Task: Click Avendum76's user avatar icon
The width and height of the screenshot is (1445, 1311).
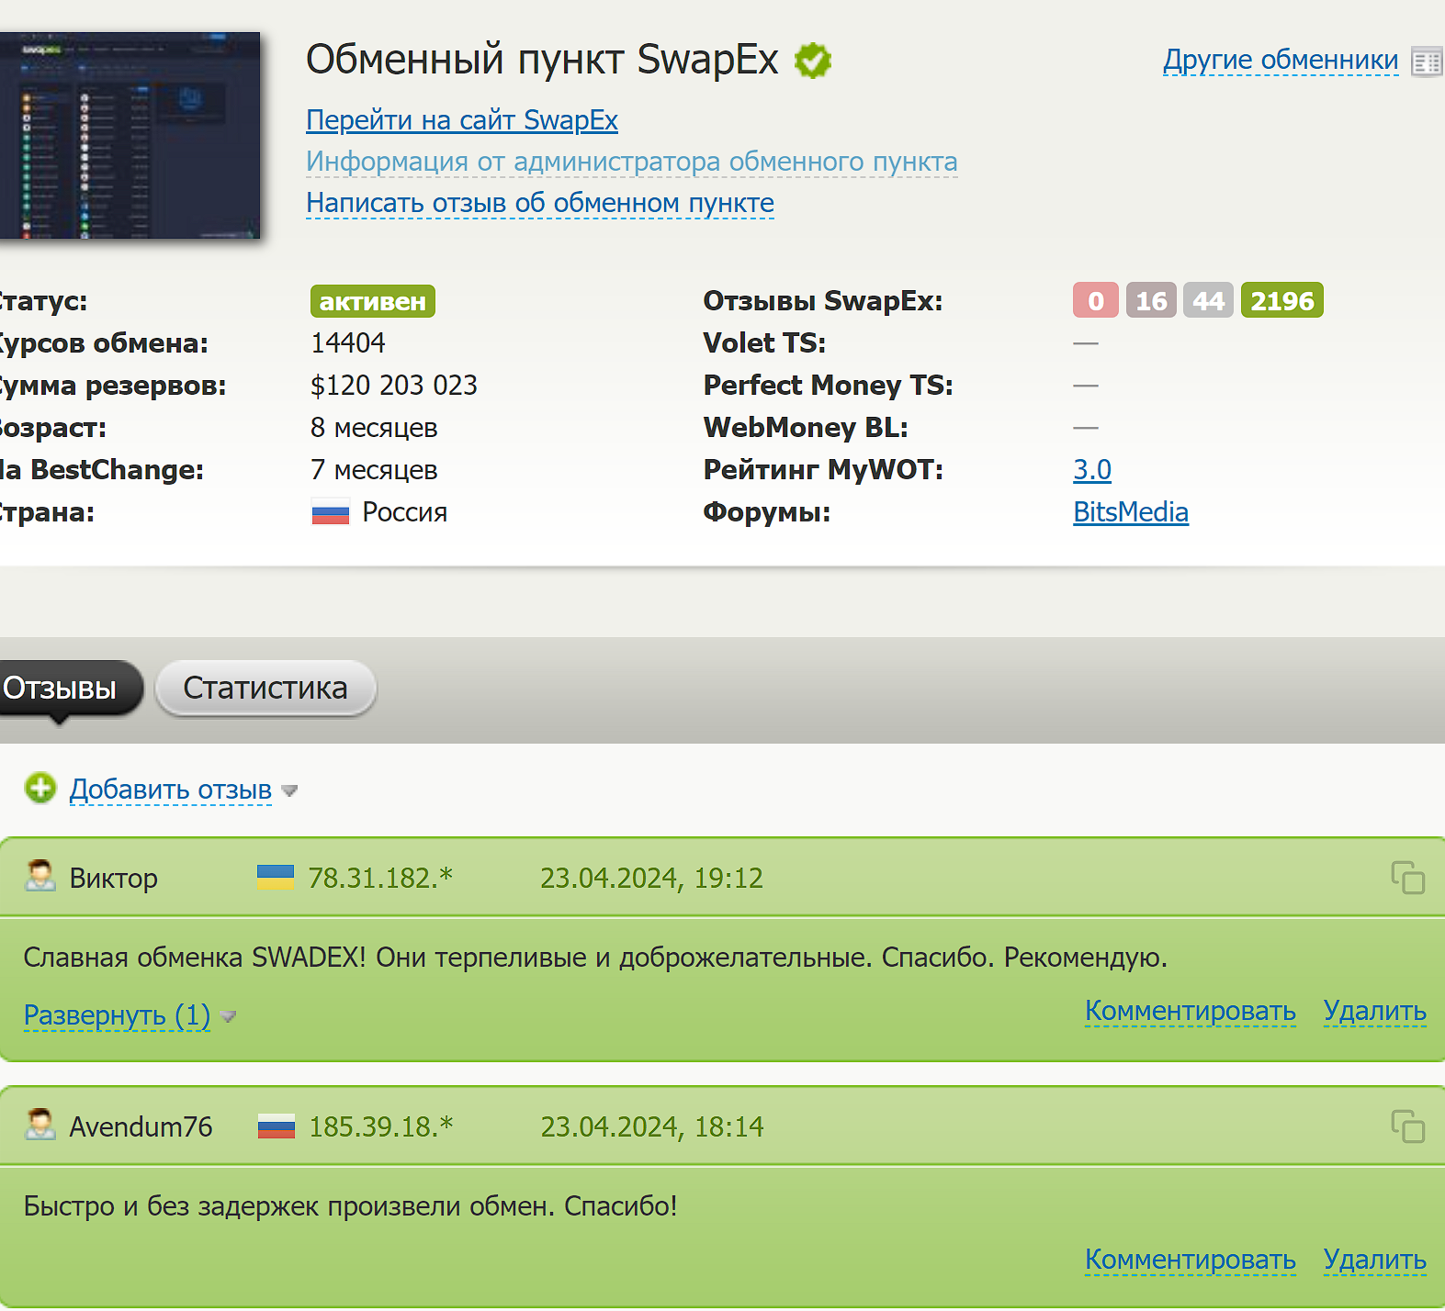Action: (x=40, y=1125)
